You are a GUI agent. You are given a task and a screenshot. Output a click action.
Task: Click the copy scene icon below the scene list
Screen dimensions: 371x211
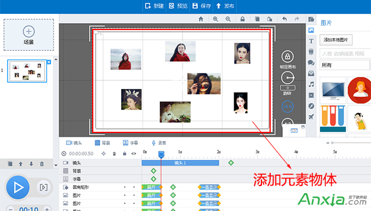[10, 164]
